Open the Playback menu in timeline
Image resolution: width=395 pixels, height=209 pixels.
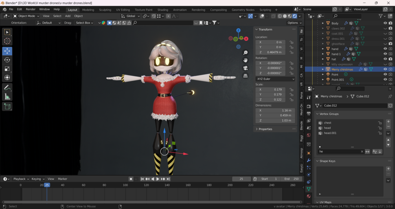pos(21,179)
